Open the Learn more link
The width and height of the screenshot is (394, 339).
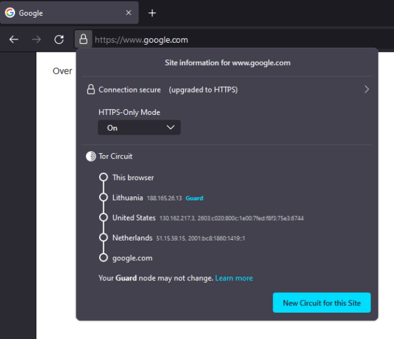234,278
